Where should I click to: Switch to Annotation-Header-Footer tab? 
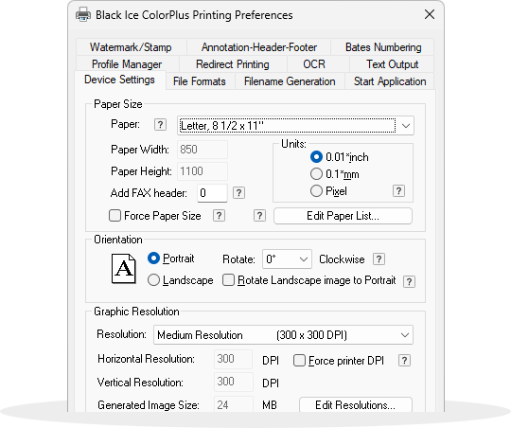[259, 47]
